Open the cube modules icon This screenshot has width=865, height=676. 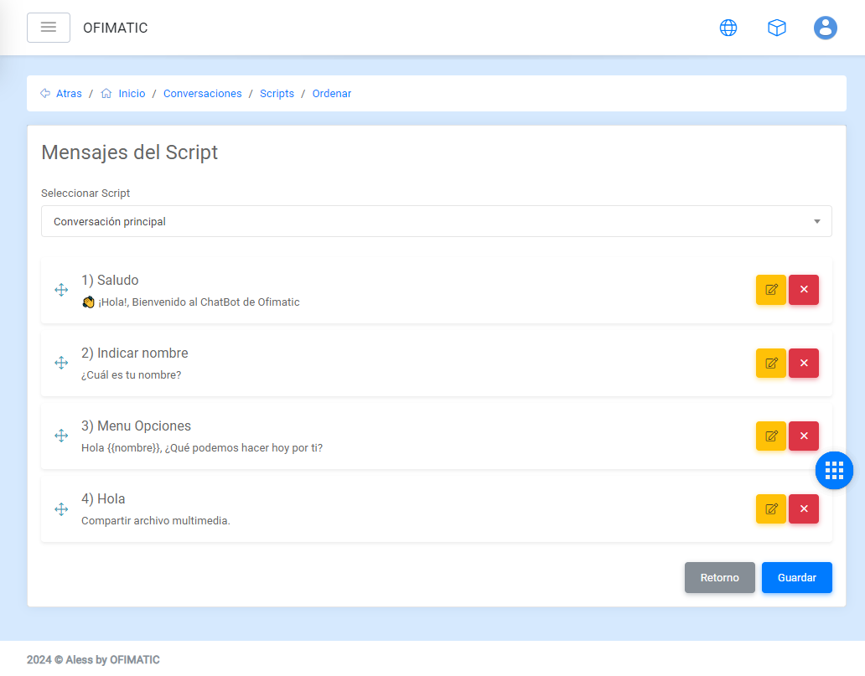777,28
